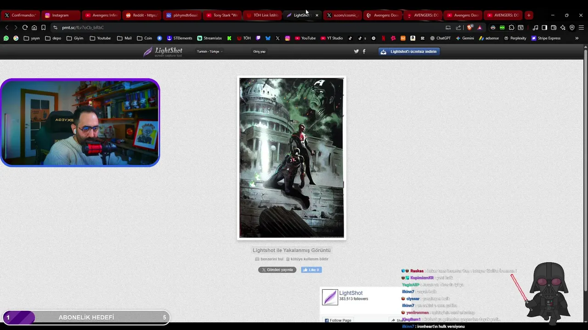Open a new browser tab
Viewport: 588px width, 330px height.
(x=529, y=15)
